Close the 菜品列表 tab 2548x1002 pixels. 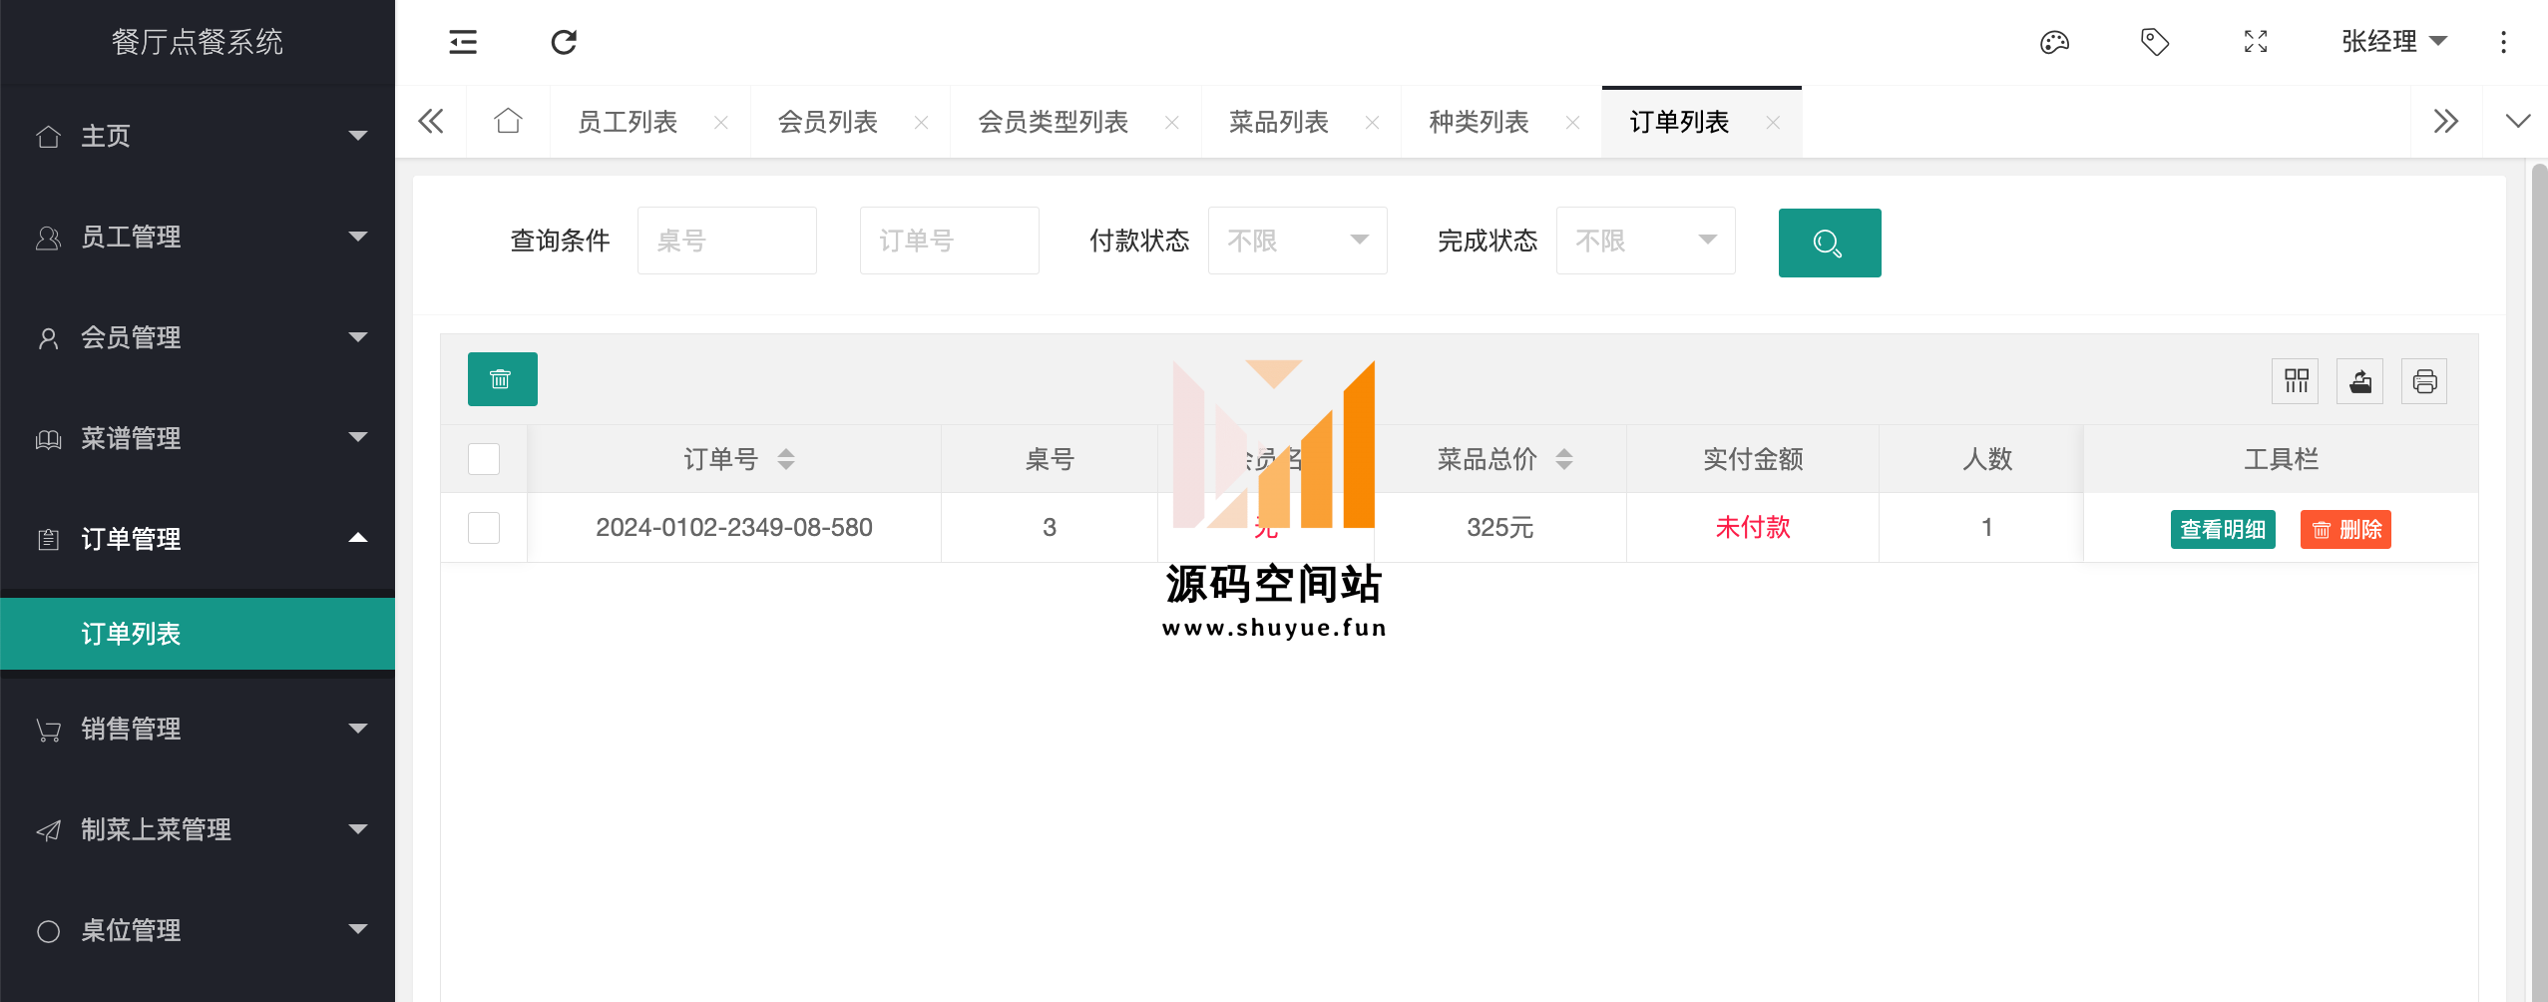pyautogui.click(x=1373, y=123)
